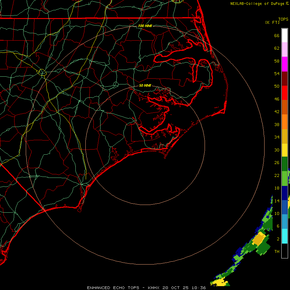Click the dark green legend swatch
This screenshot has height=290, width=290.
(285, 164)
